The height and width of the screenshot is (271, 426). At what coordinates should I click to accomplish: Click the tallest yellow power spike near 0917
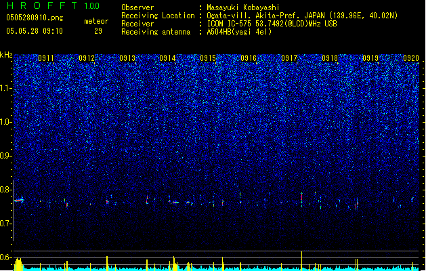(x=301, y=261)
